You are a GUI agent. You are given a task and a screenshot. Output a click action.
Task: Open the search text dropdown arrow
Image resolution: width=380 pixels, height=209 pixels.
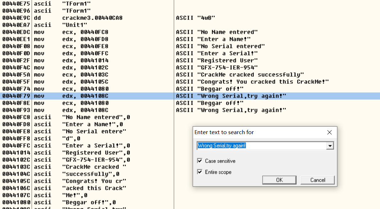tap(330, 146)
